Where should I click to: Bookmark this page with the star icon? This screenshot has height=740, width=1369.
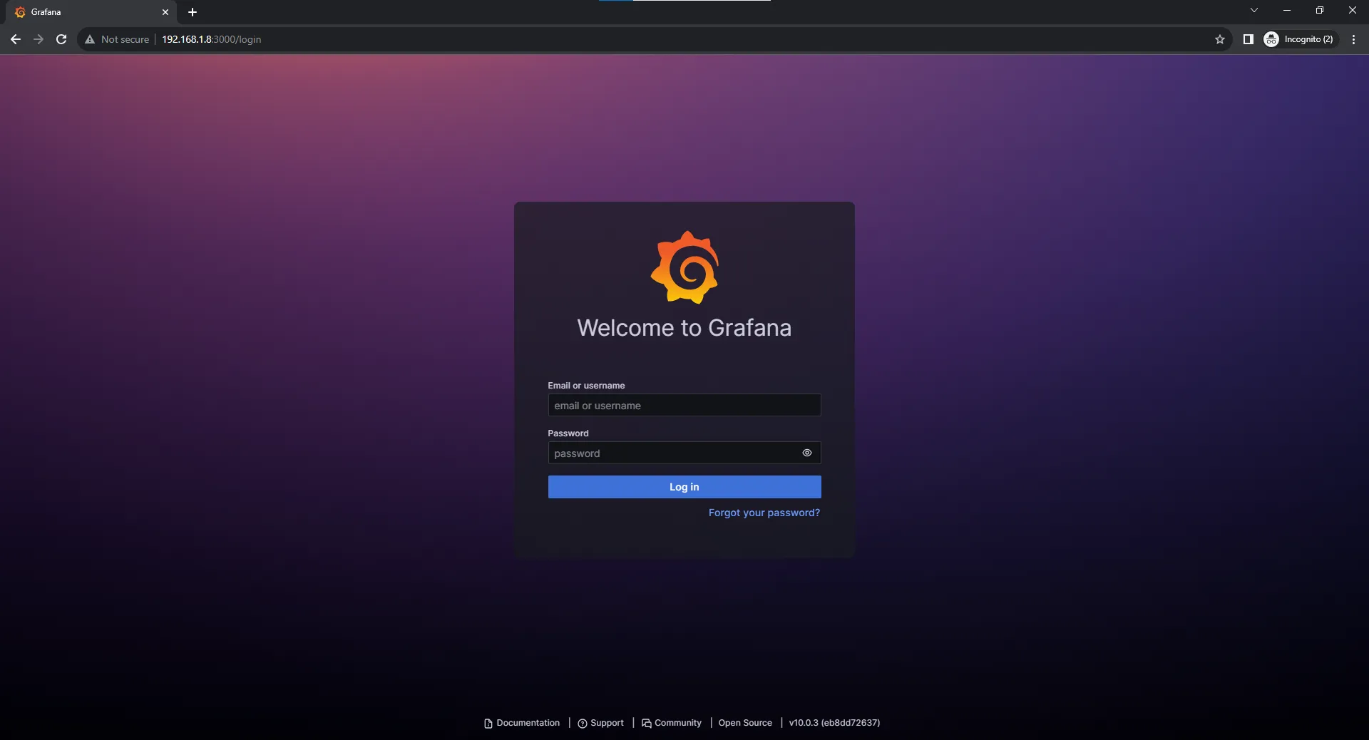(1220, 39)
